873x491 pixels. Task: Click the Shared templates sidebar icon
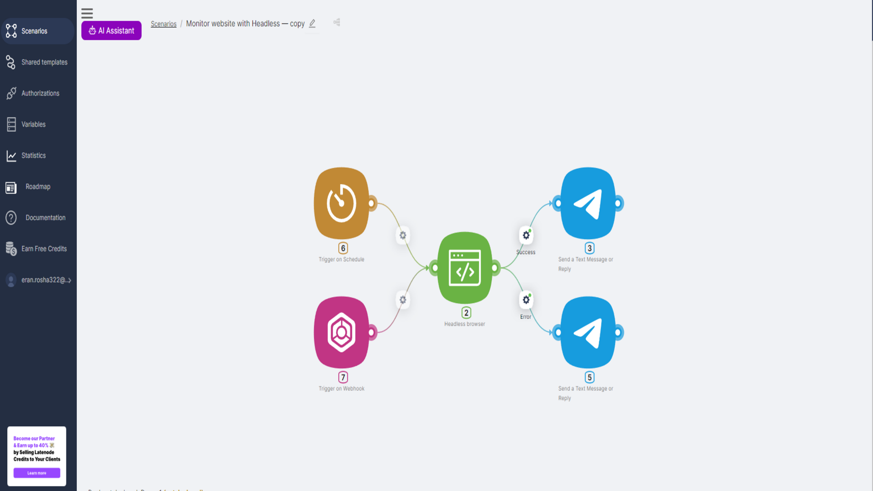[x=11, y=62]
